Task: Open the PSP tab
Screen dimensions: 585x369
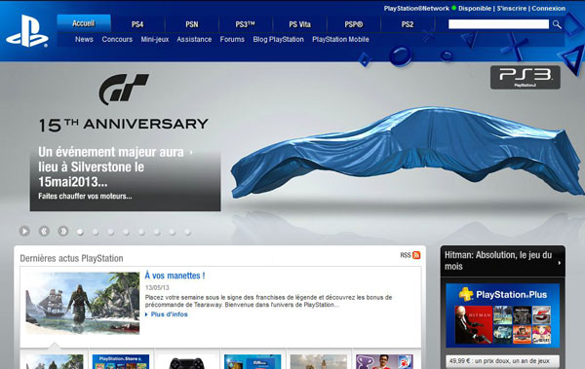Action: [354, 24]
